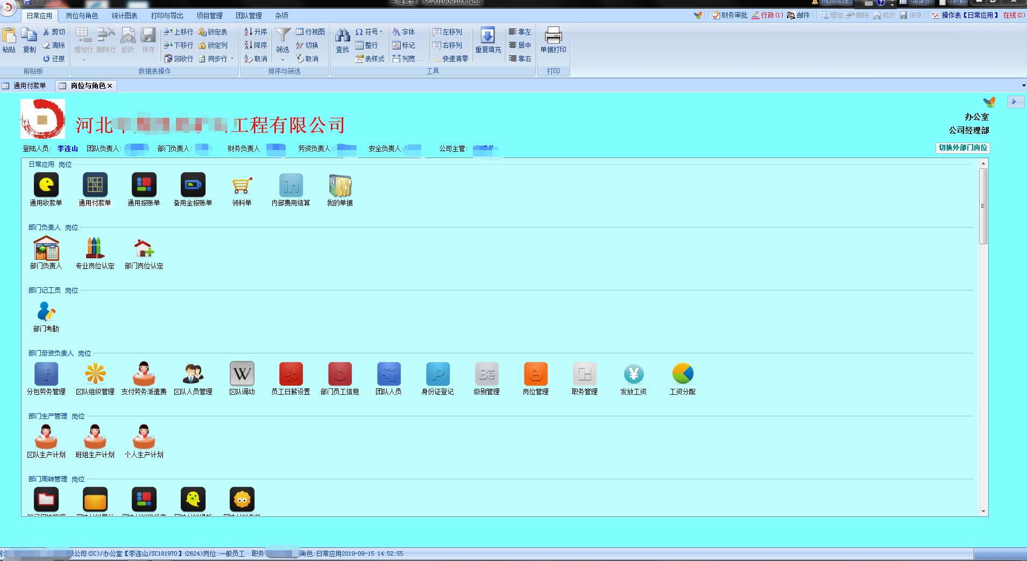The height and width of the screenshot is (561, 1027).
Task: Switch to the 统计图表 ribbon tab
Action: [124, 16]
